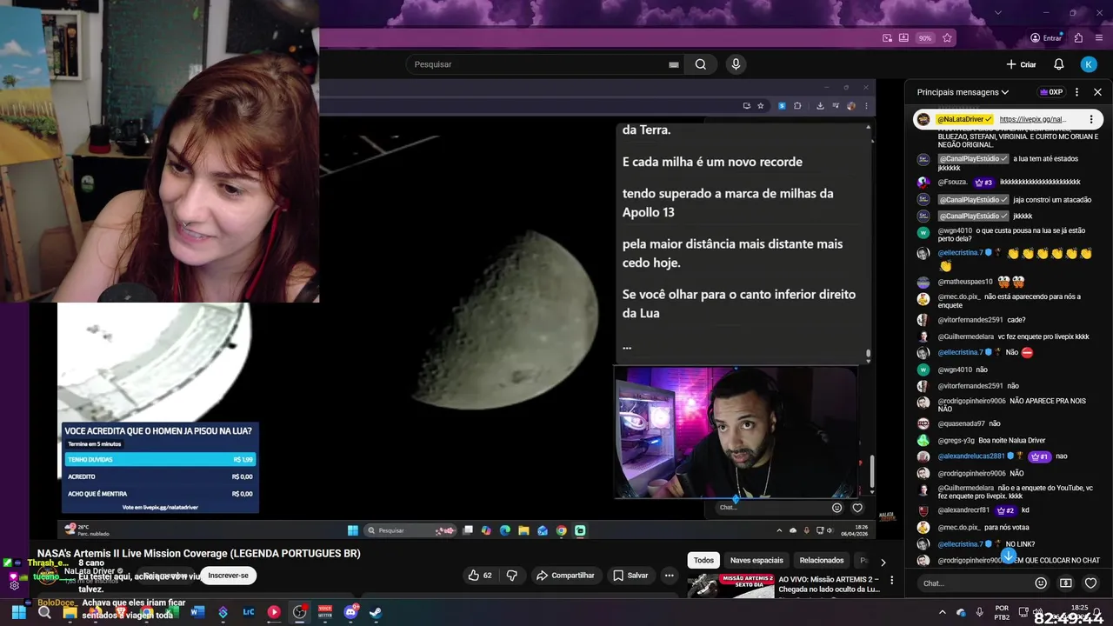
Task: Dislike the video with thumbs down
Action: click(x=512, y=575)
